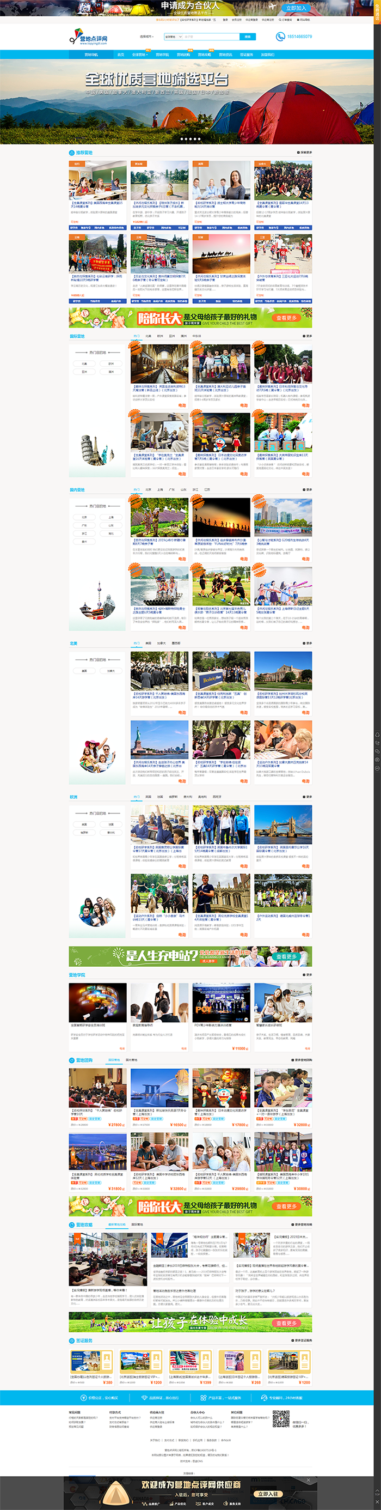The image size is (381, 1510).
Task: Select the middle carousel dot on hero banner
Action: [x=190, y=139]
